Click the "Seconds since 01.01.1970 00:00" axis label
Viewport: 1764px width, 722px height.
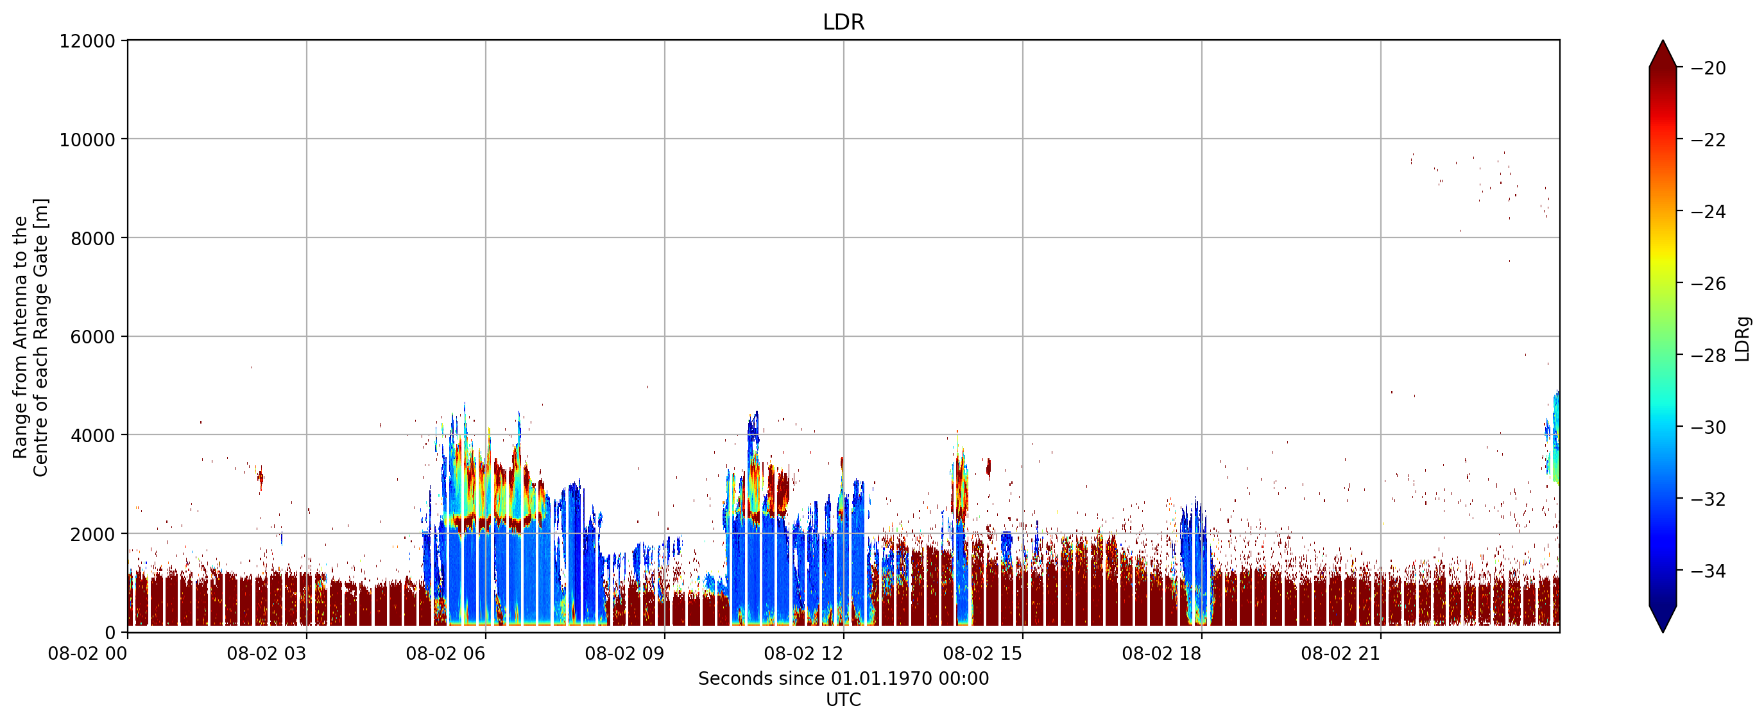coord(843,679)
